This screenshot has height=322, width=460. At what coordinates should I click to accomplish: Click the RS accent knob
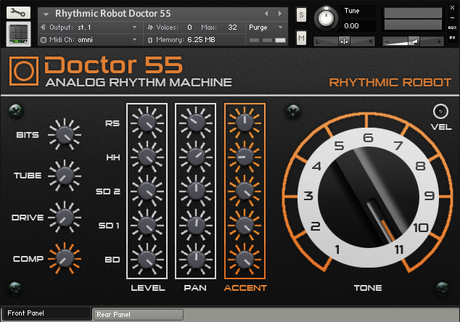tap(245, 123)
